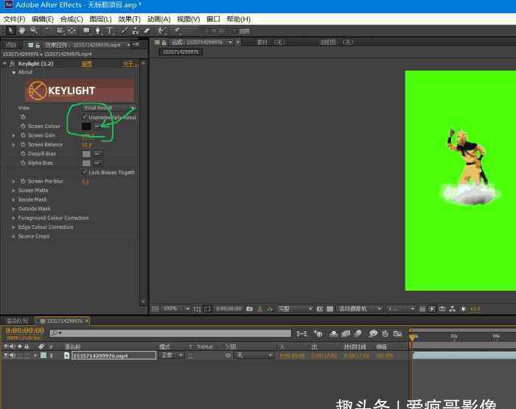Select the Pan Behind anchor tool

72,31
